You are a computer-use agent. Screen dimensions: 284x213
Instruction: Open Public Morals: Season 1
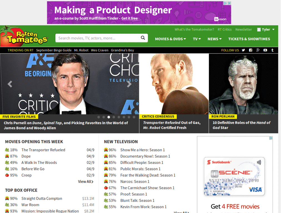140,169
